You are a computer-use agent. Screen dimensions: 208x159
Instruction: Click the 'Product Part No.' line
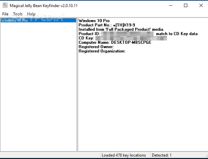click(x=107, y=25)
